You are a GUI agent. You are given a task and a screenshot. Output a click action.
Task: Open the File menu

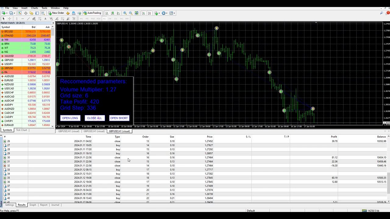coord(7,8)
